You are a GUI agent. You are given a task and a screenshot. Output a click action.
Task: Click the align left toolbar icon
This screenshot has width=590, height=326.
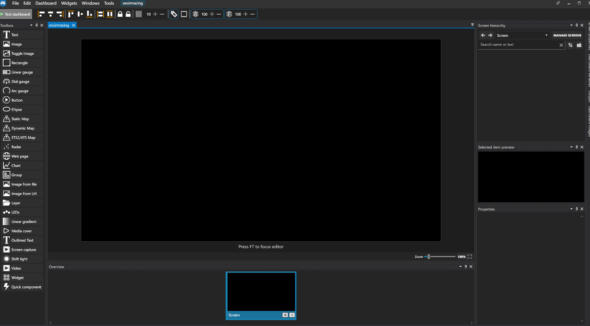click(41, 14)
